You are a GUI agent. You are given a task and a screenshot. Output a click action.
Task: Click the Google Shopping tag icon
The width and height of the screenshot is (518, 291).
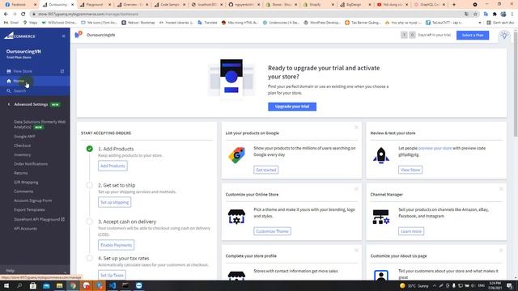tap(236, 155)
